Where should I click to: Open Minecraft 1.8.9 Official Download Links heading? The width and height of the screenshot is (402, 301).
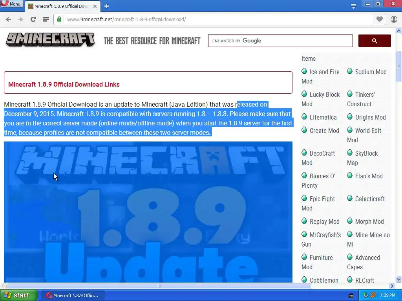[64, 85]
